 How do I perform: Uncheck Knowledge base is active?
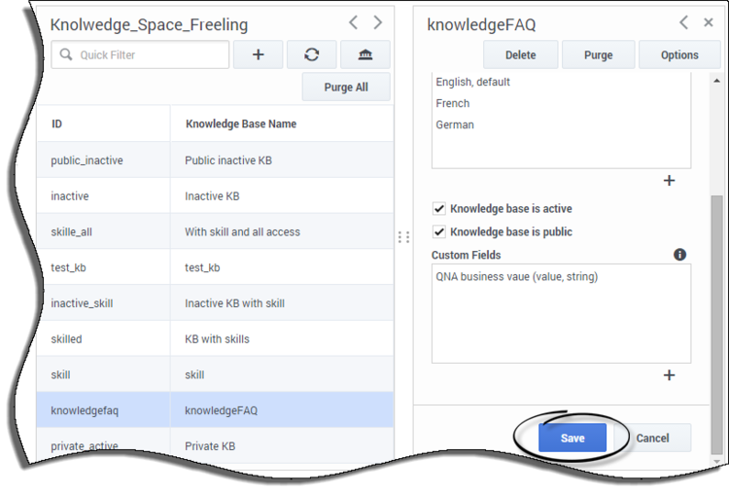pos(439,208)
